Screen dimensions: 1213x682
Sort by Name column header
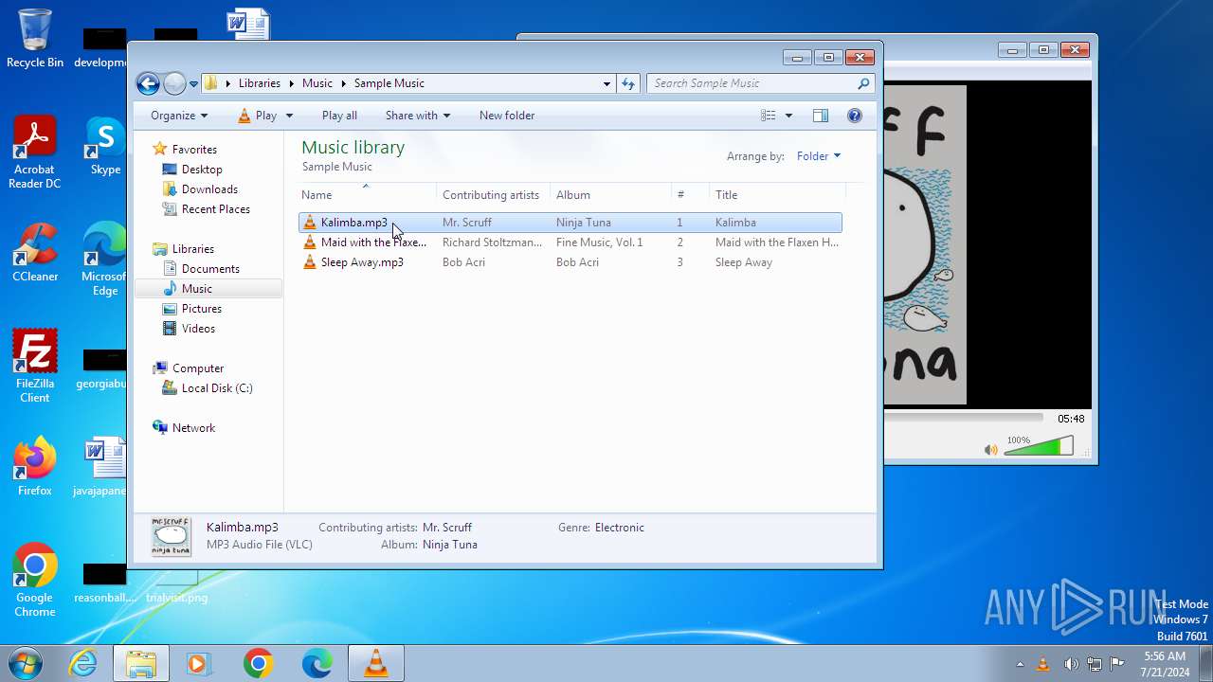click(x=367, y=195)
